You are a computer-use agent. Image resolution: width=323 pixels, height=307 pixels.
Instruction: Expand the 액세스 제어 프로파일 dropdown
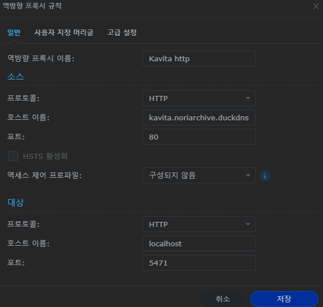pyautogui.click(x=199, y=175)
